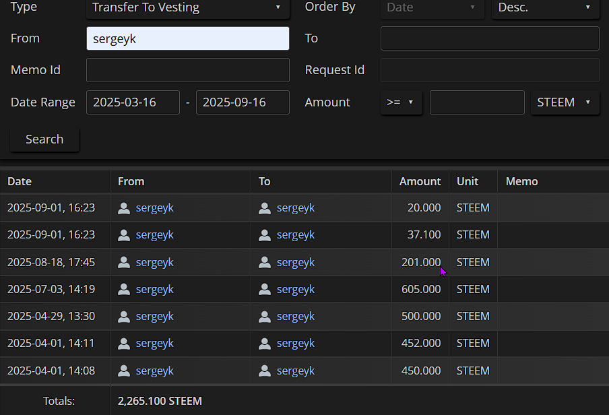Screen dimensions: 609x415
Task: Click the Amount column header
Action: tap(420, 181)
